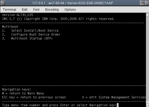This screenshot has width=149, height=107.
Task: Click the Multiboot Startup <OFF> line
Action: 28,38
